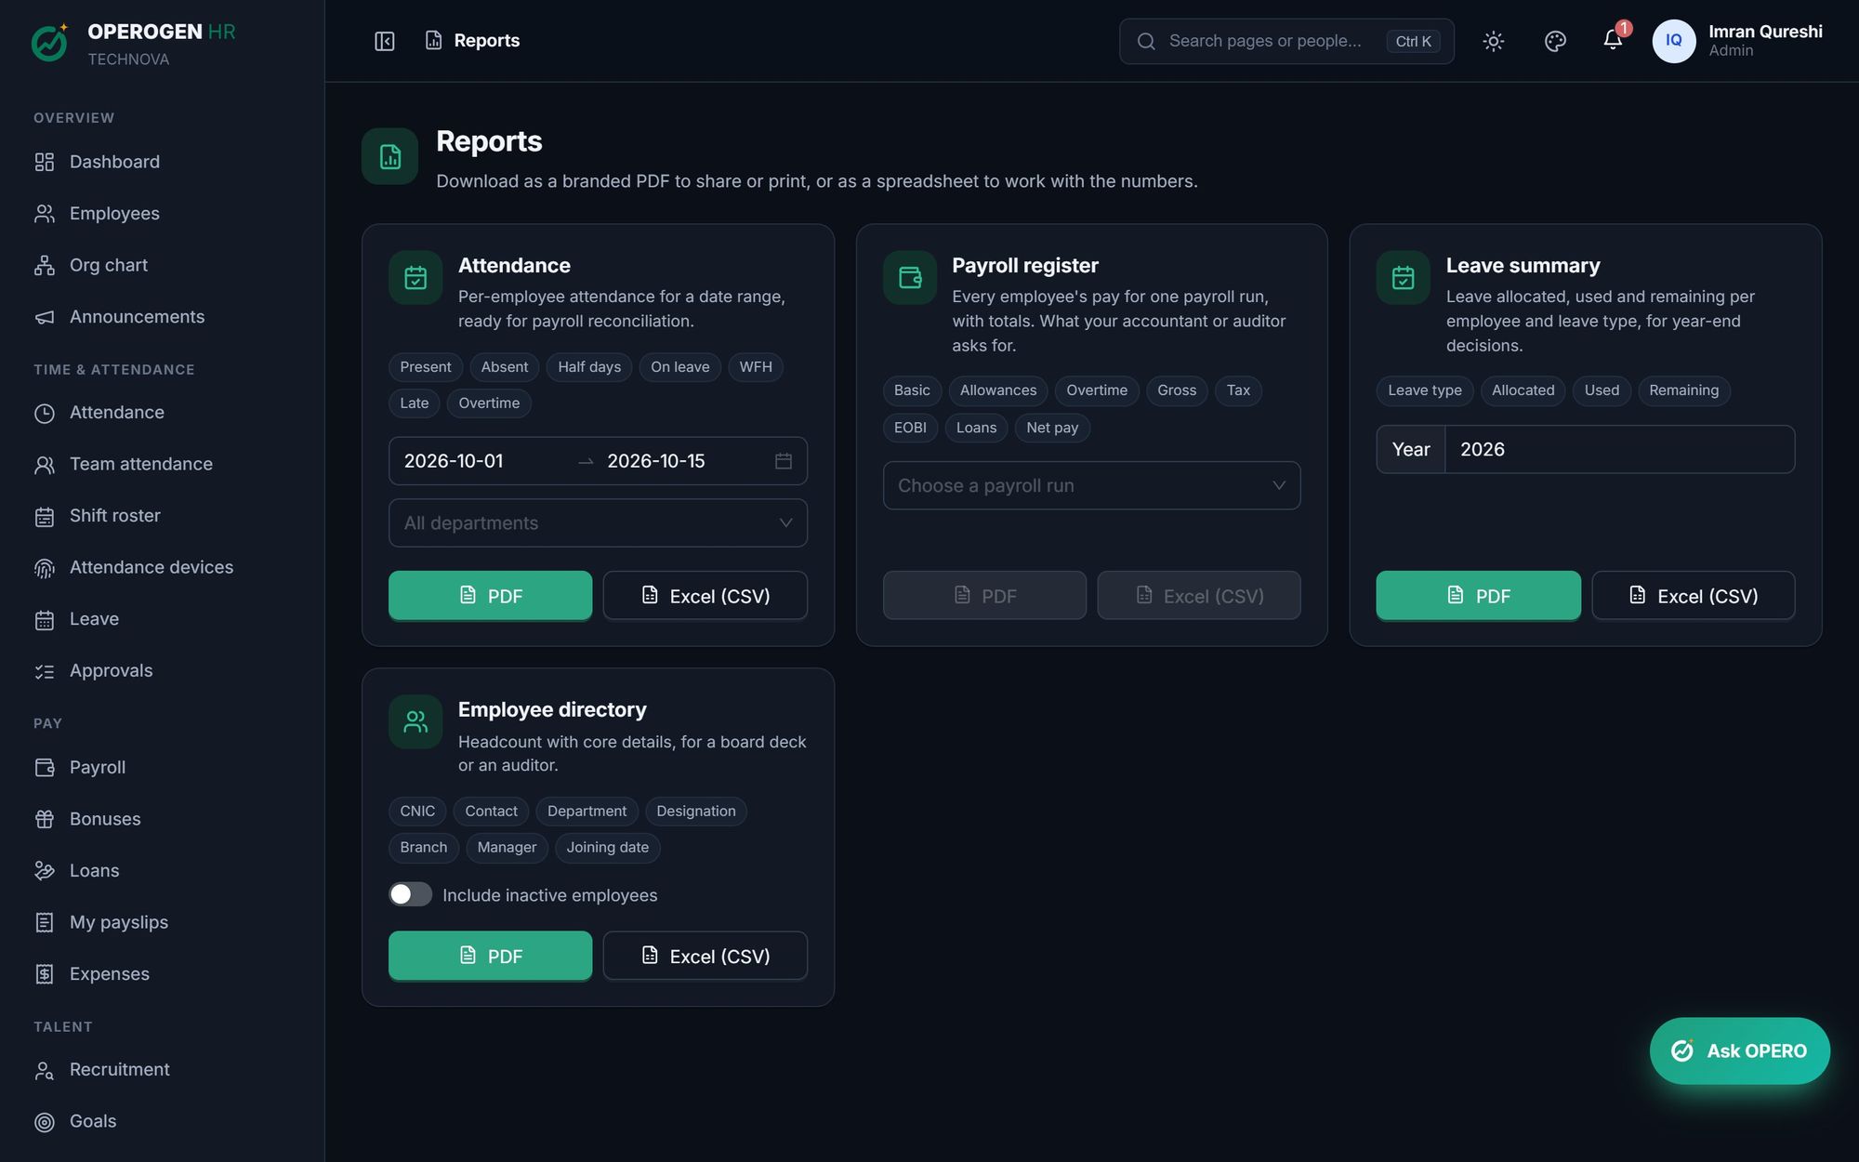This screenshot has height=1162, width=1859.
Task: Click the IQ user avatar
Action: pos(1673,41)
